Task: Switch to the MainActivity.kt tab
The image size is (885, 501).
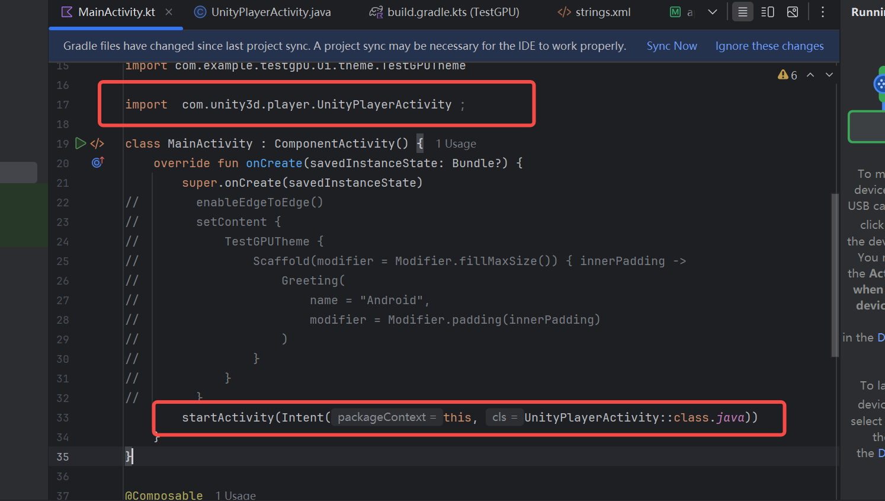Action: click(x=116, y=12)
